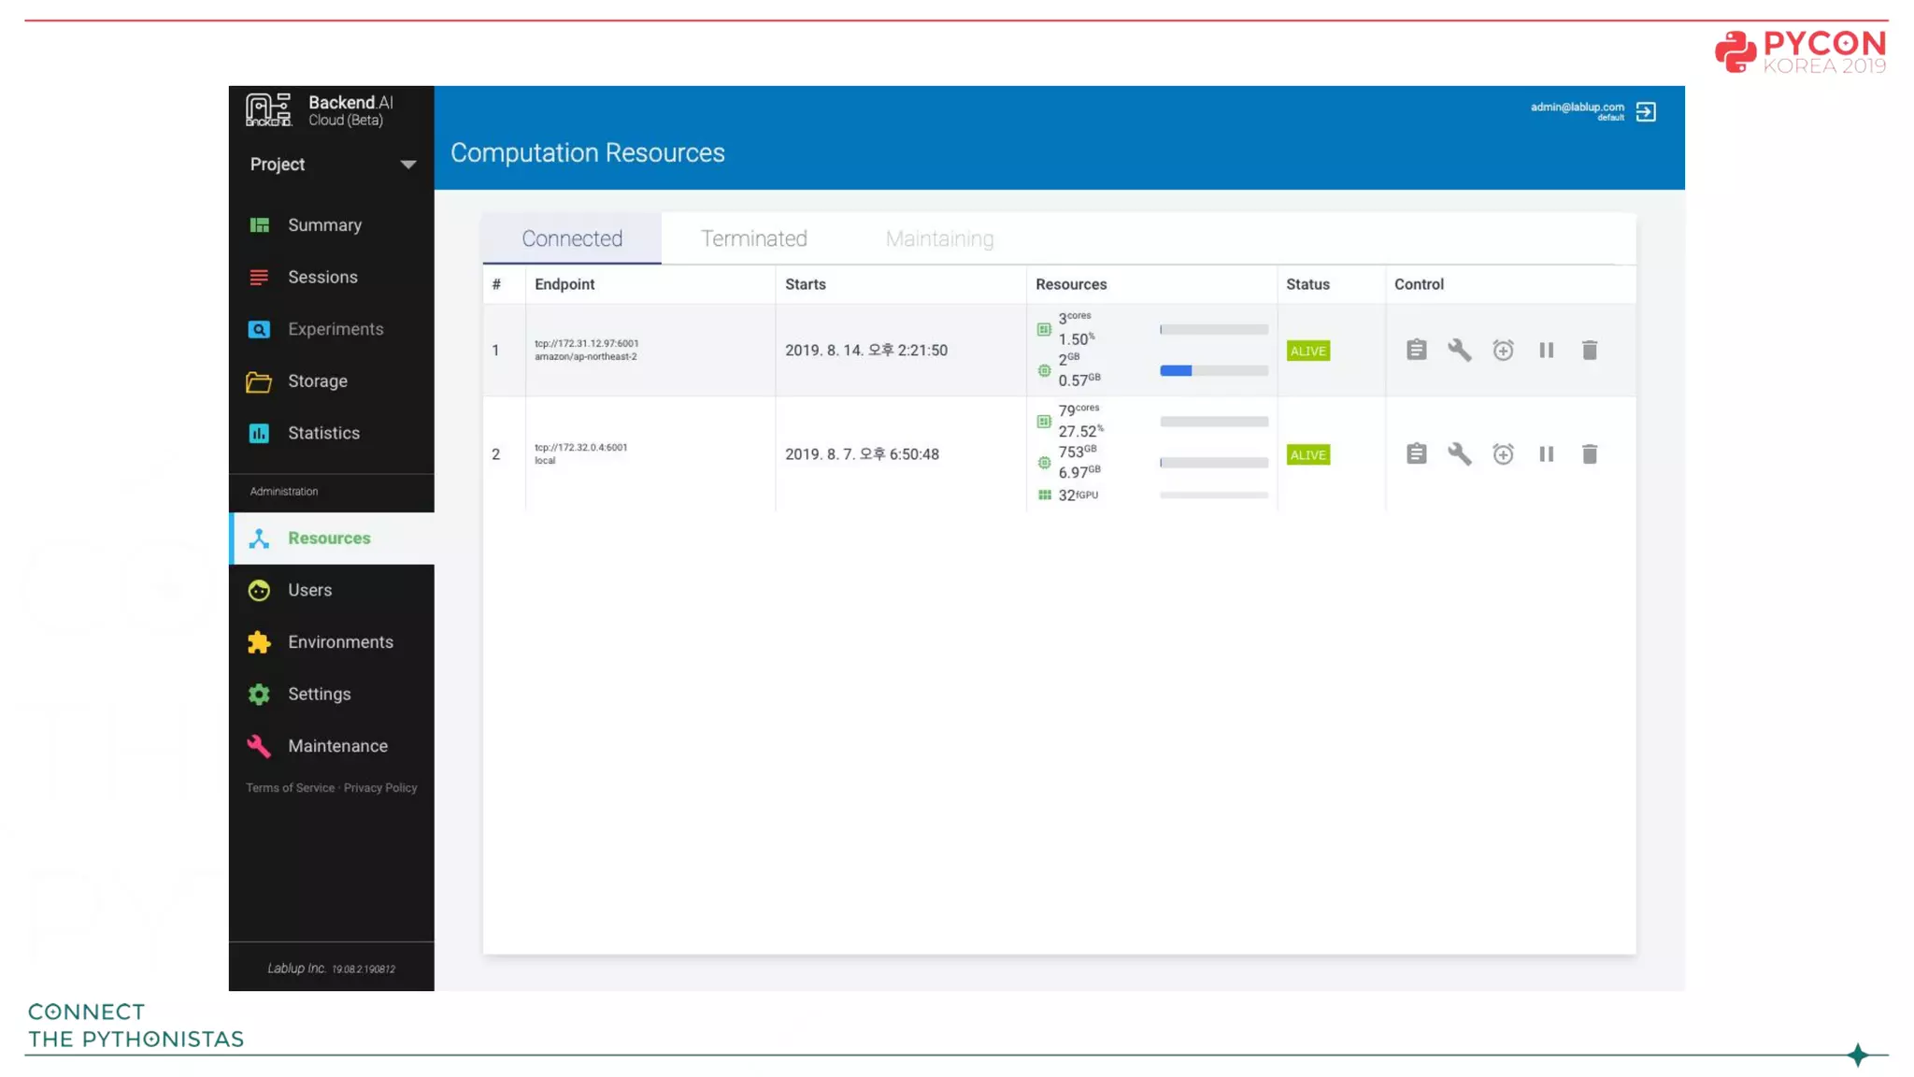The height and width of the screenshot is (1077, 1914).
Task: Open Environments in the sidebar
Action: coord(340,642)
